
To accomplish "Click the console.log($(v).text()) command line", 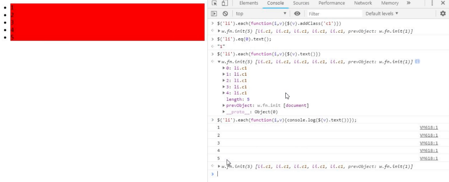I will point(287,120).
